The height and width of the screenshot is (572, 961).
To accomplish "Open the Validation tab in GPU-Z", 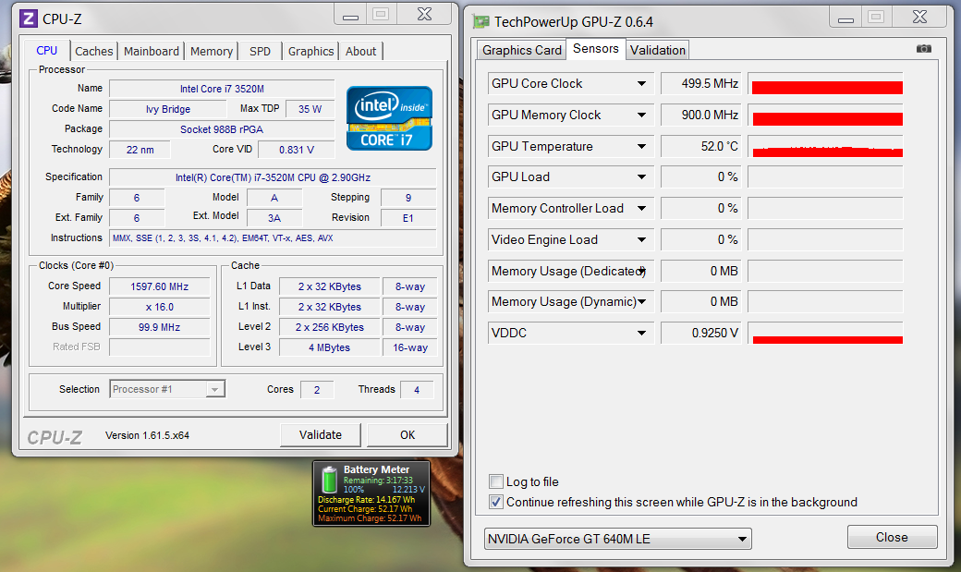I will pyautogui.click(x=658, y=50).
